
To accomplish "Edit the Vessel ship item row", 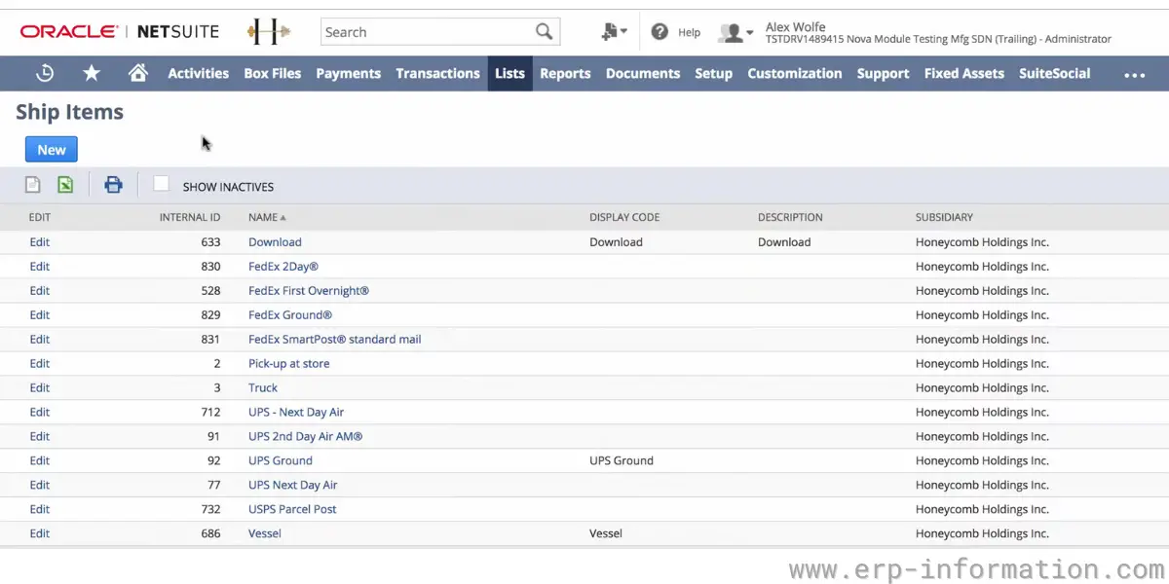I will click(x=39, y=534).
